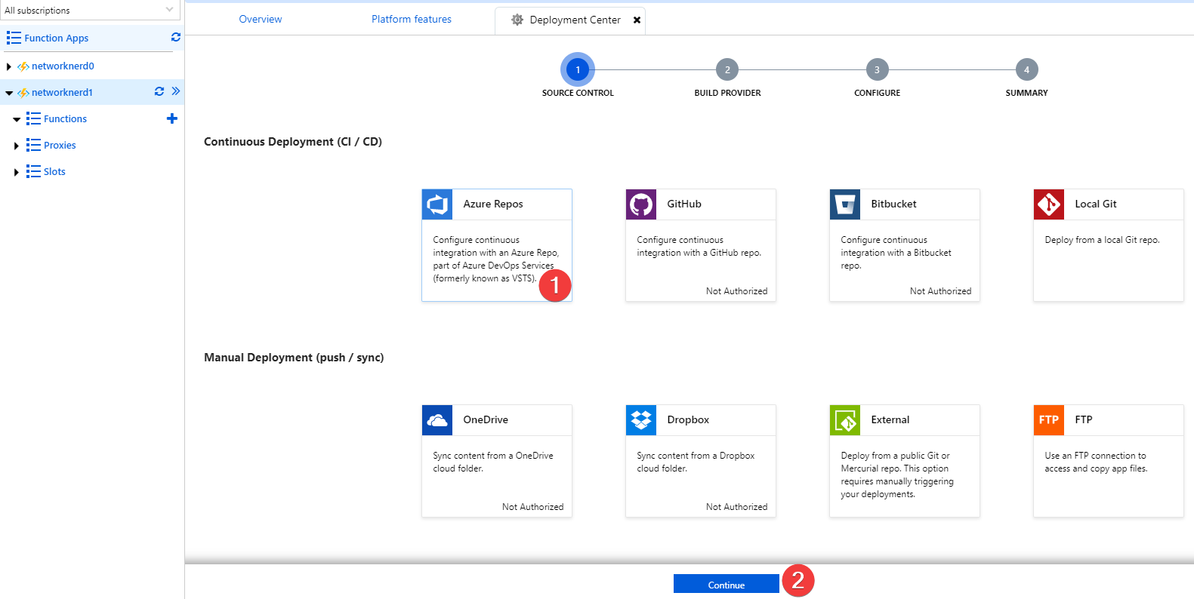1194x599 pixels.
Task: Add a new function with plus icon
Action: click(172, 118)
